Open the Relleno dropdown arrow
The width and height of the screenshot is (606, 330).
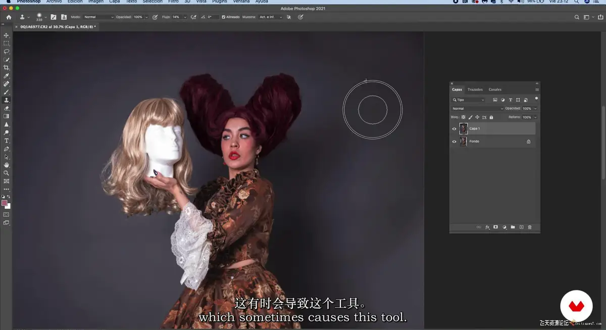(535, 117)
